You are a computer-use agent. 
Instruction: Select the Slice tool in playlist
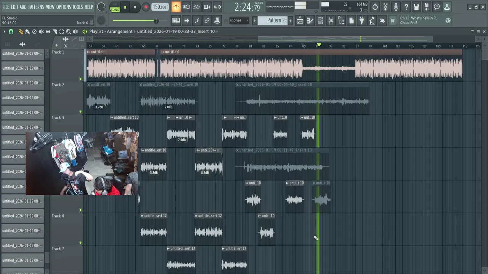point(55,32)
